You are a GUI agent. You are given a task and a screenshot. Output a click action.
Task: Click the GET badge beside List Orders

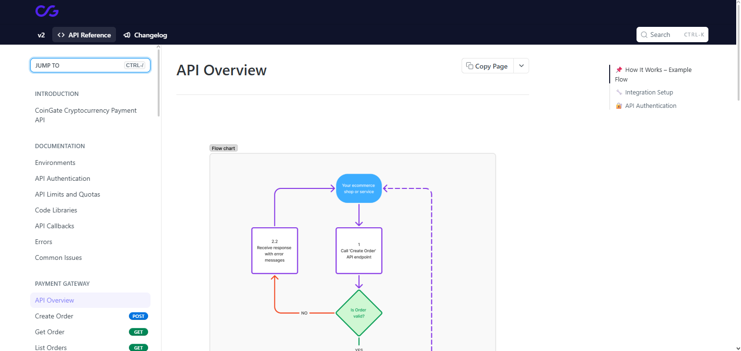click(x=139, y=348)
